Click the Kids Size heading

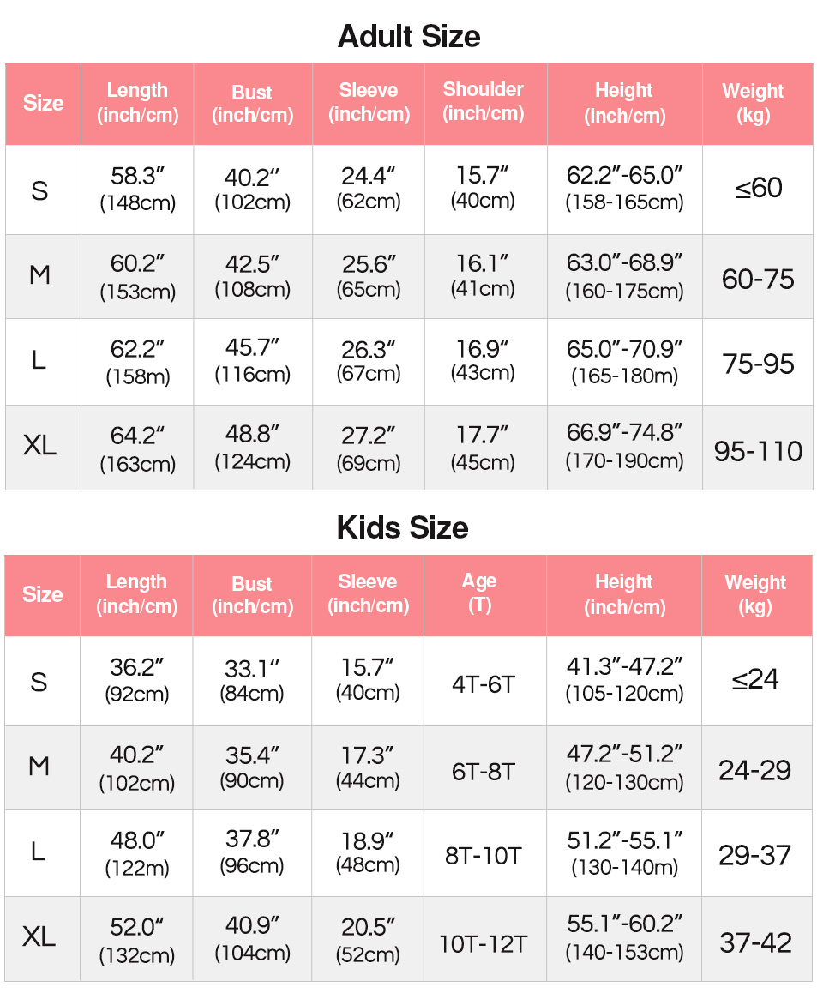[x=402, y=527]
